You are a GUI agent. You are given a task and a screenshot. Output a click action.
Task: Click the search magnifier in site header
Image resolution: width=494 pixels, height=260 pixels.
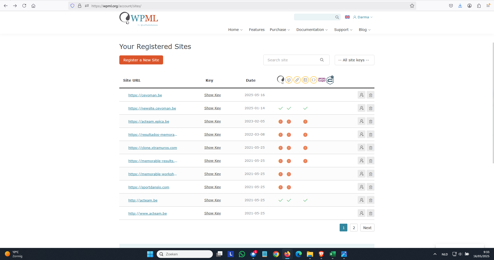point(337,17)
